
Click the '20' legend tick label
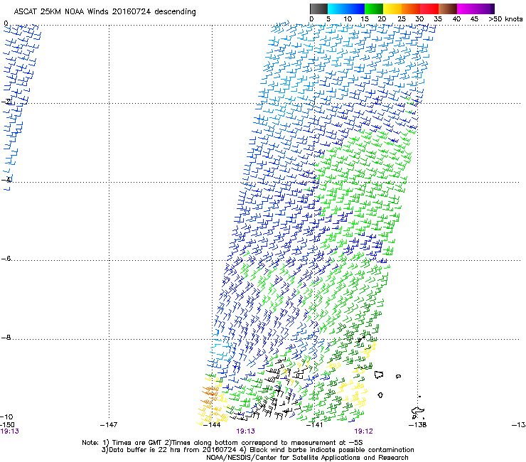(382, 19)
